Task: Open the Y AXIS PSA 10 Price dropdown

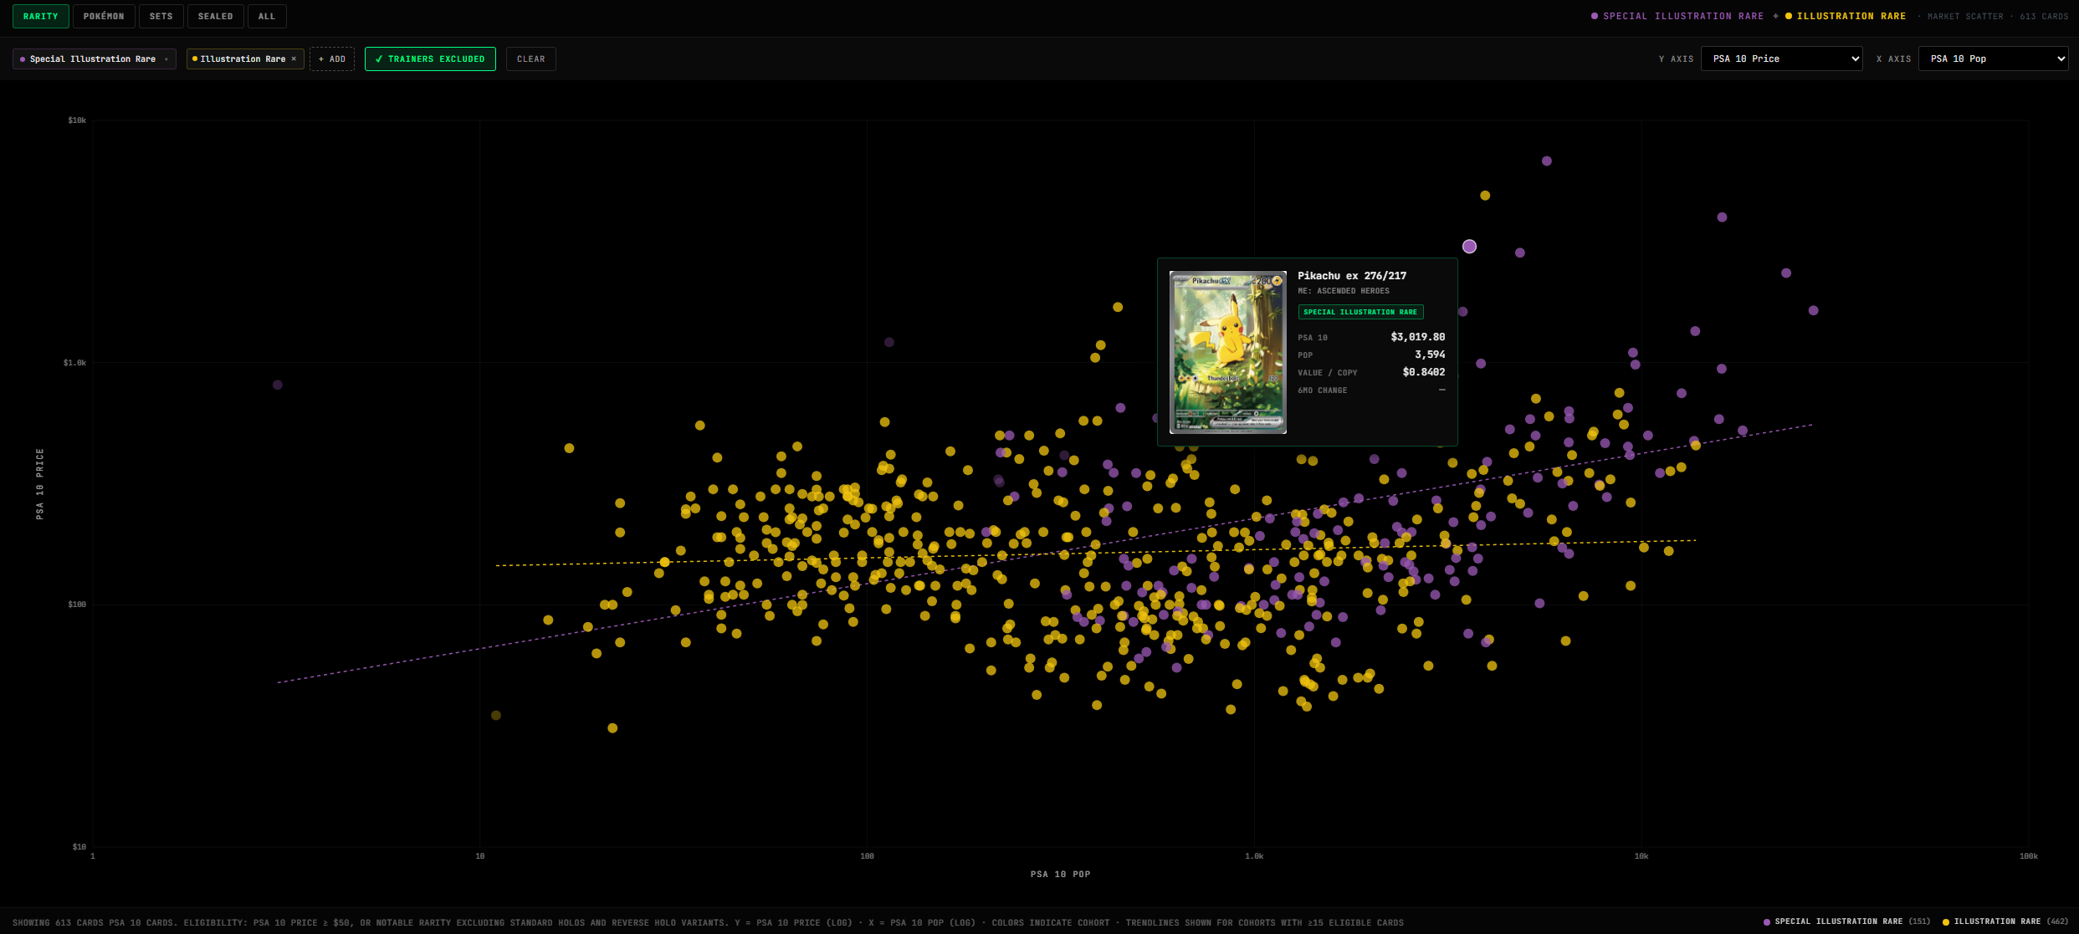Action: [x=1782, y=59]
